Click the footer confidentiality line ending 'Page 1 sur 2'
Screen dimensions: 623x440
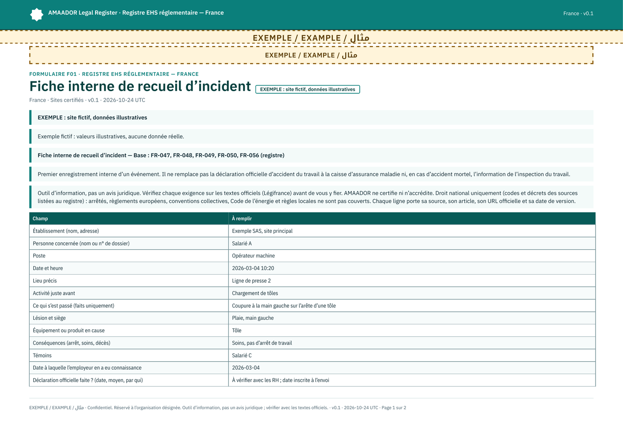pyautogui.click(x=218, y=408)
